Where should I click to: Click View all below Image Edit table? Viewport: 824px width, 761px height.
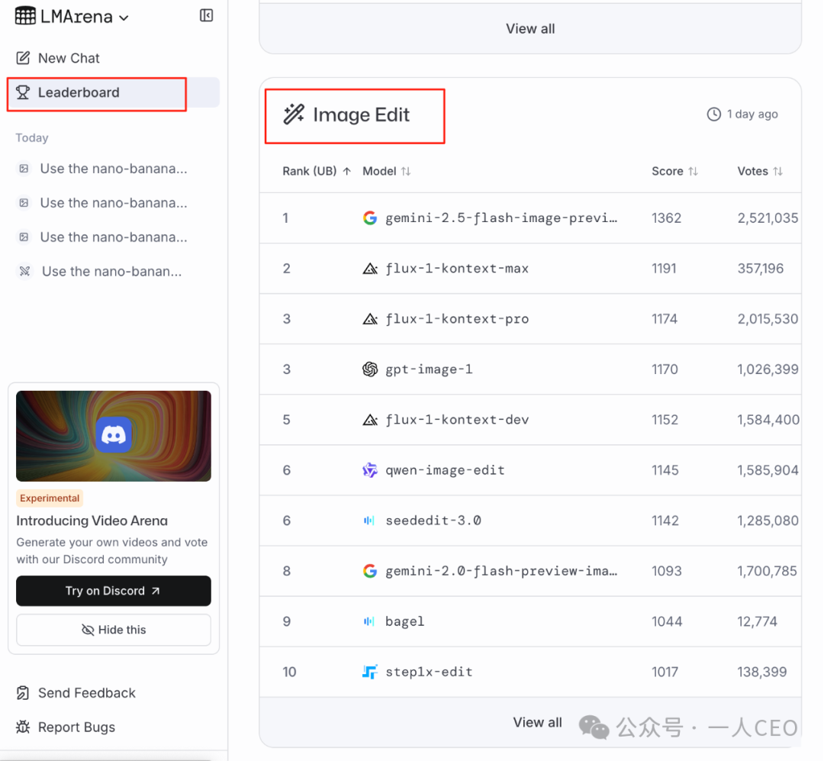pyautogui.click(x=537, y=722)
